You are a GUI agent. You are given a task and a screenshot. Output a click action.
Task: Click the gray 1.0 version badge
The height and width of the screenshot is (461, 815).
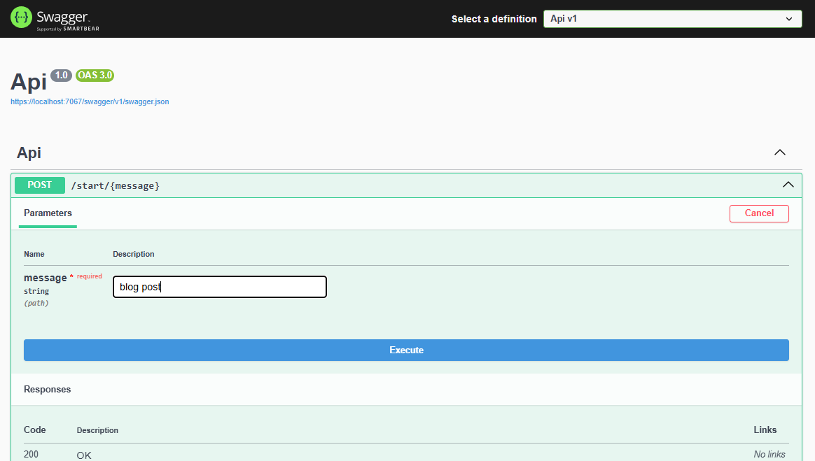click(62, 76)
